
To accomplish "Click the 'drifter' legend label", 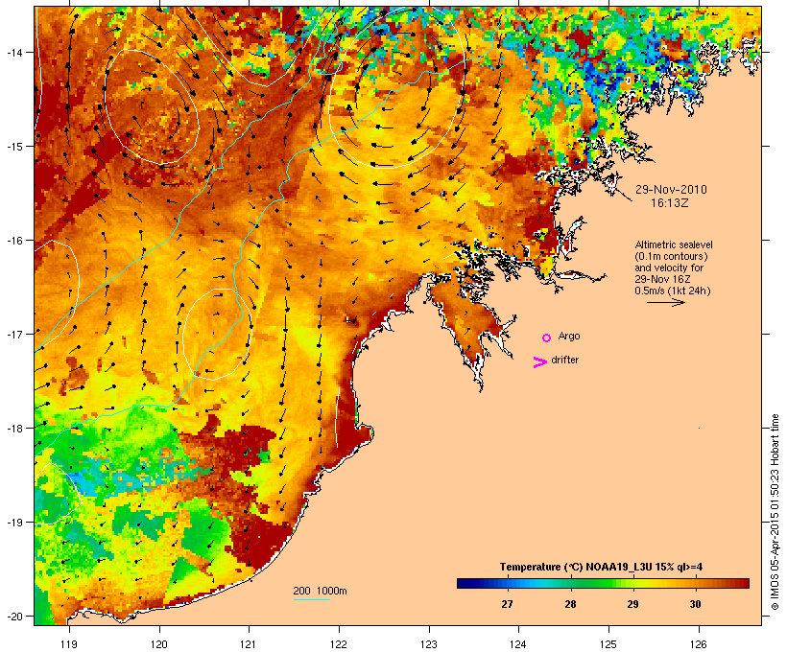I will [x=564, y=360].
